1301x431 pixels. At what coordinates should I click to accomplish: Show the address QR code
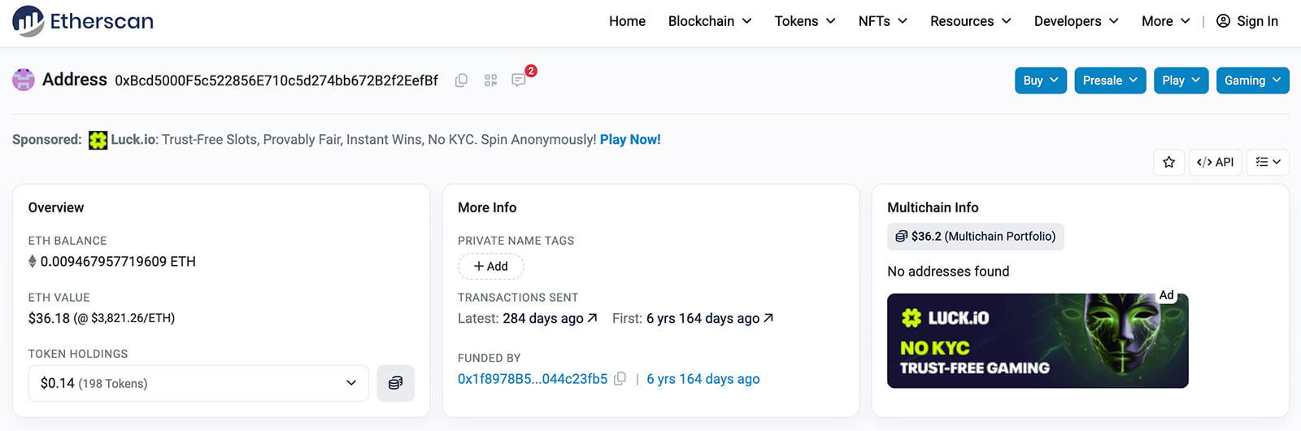coord(490,81)
